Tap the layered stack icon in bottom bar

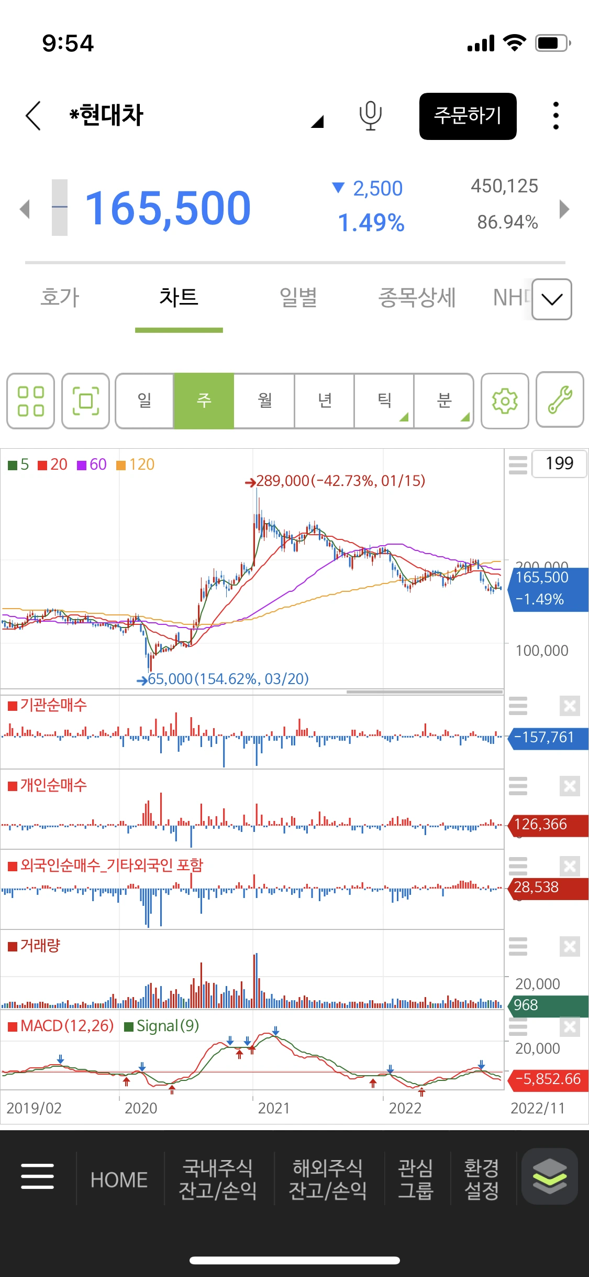pyautogui.click(x=550, y=1176)
